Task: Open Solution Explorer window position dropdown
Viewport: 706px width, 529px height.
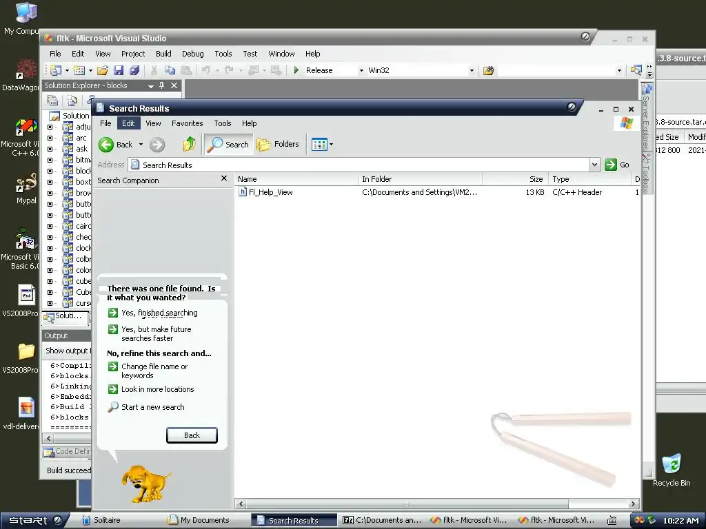Action: [x=150, y=85]
